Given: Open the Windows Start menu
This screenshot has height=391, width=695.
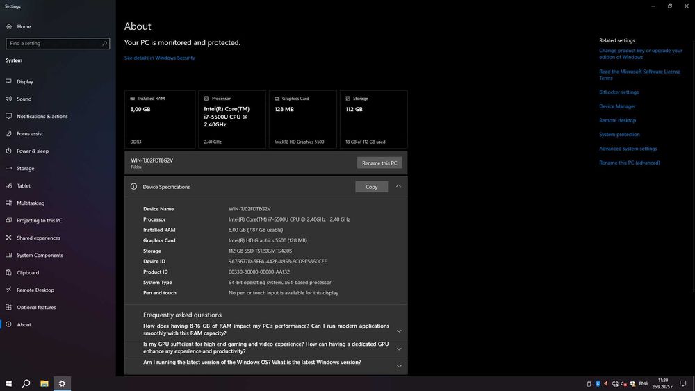Looking at the screenshot, I should 8,383.
